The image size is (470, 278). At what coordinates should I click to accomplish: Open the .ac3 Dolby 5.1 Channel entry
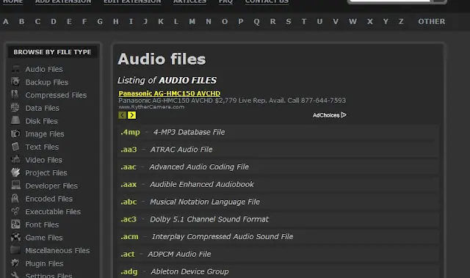(278, 219)
